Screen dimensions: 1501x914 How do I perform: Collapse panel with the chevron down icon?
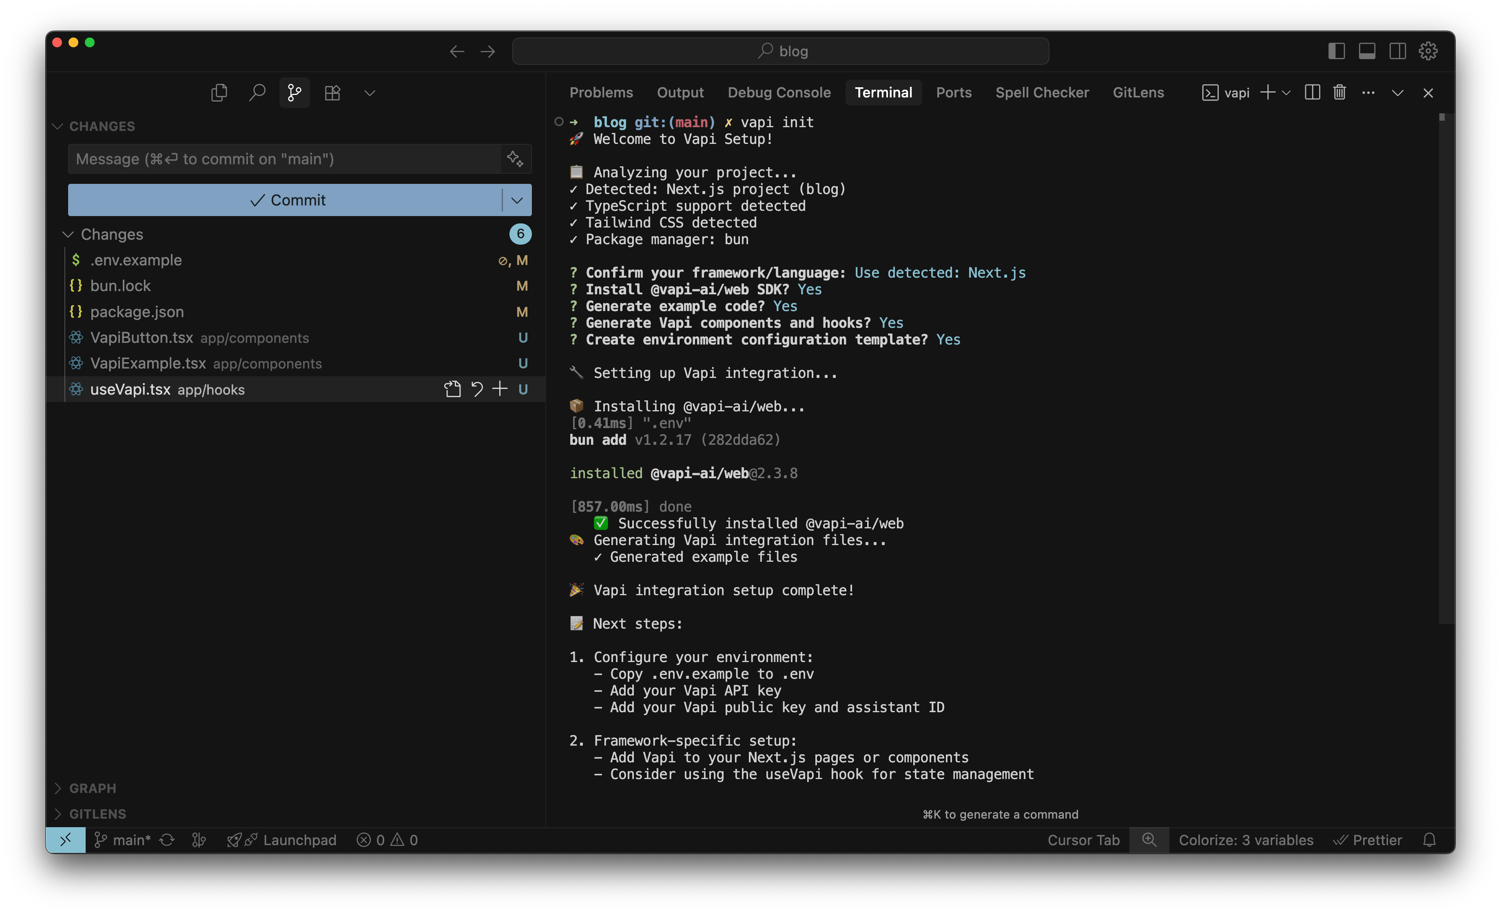click(x=1397, y=93)
